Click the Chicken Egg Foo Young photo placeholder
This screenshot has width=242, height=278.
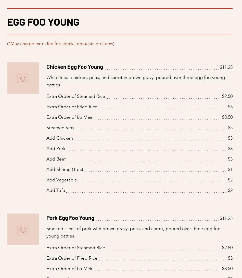[23, 78]
